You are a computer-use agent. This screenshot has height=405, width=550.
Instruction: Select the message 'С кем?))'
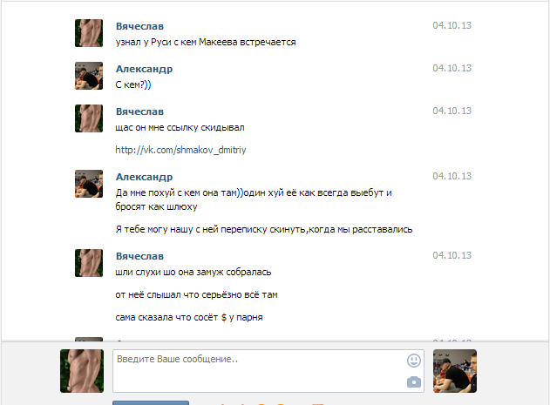pyautogui.click(x=133, y=84)
